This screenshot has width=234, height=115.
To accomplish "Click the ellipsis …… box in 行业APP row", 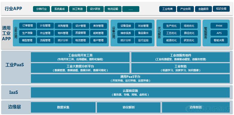I will [x=131, y=9].
